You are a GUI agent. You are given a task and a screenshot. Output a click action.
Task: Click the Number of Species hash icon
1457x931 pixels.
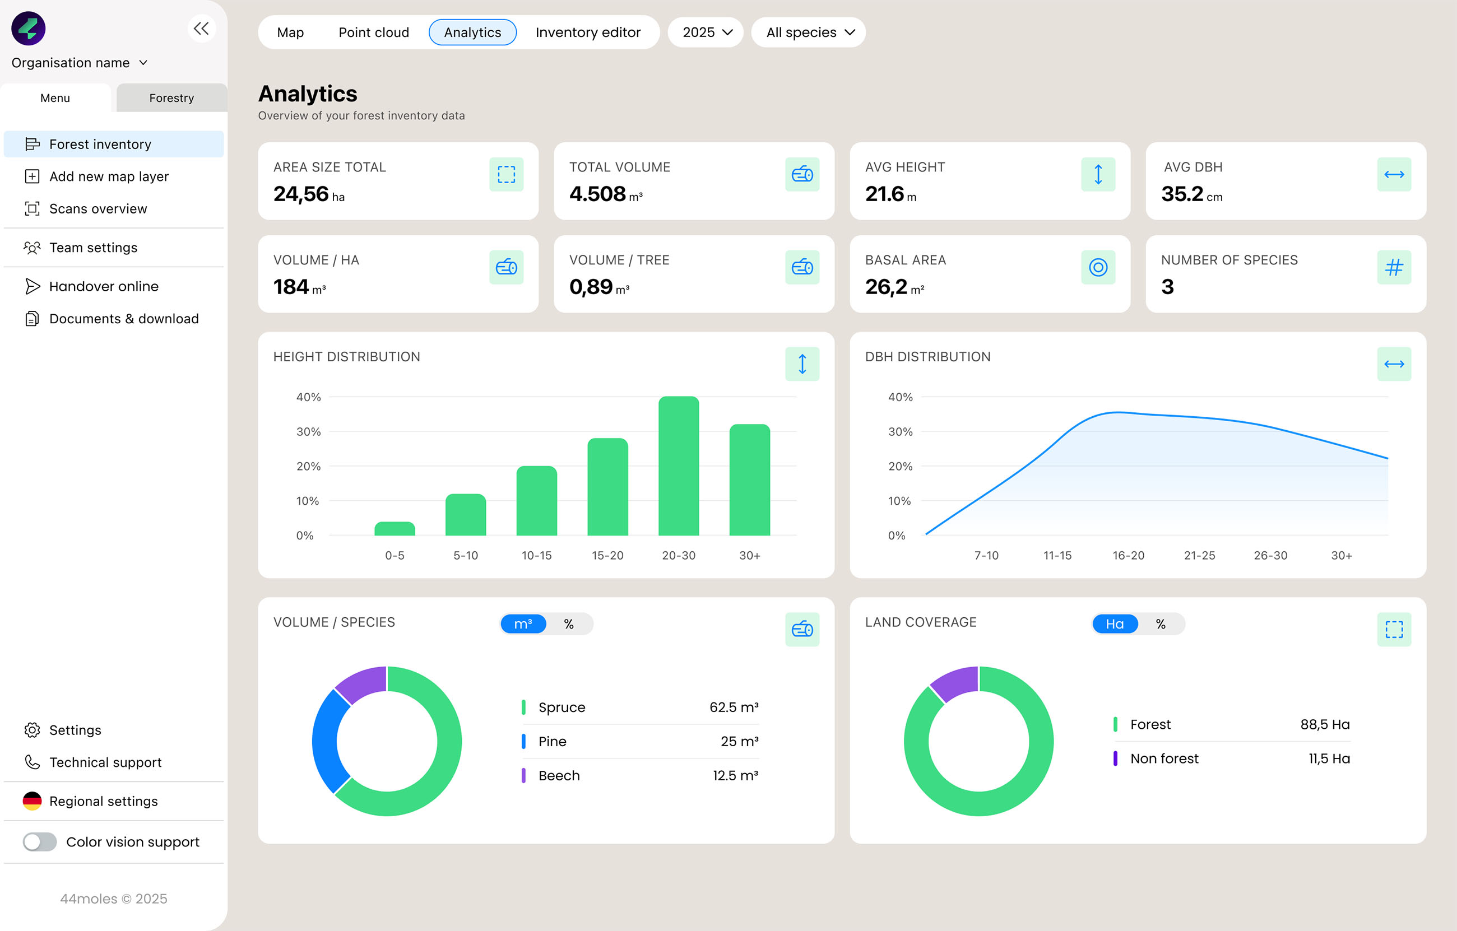[x=1394, y=267]
